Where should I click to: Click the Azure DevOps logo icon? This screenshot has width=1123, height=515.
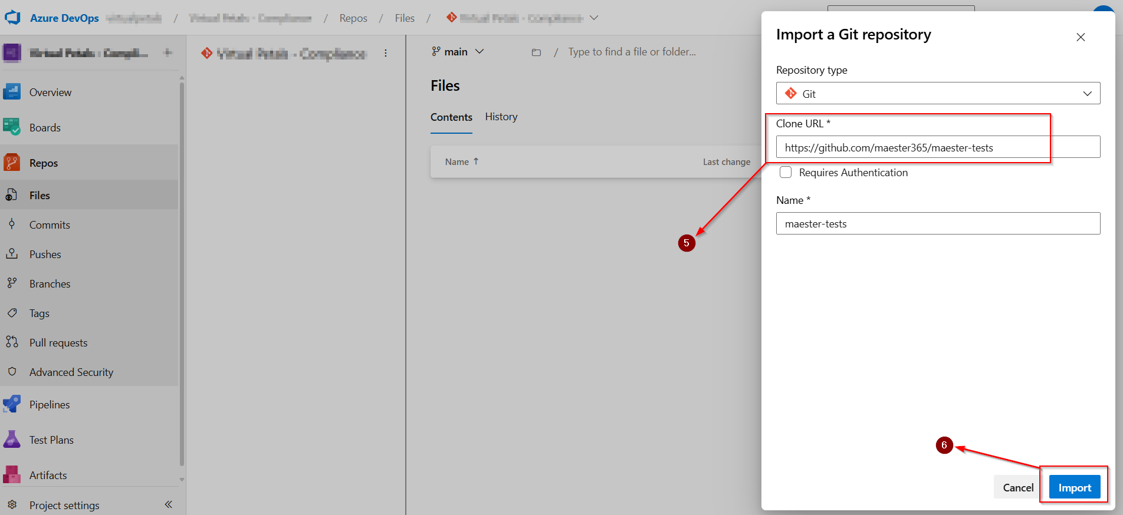point(12,18)
